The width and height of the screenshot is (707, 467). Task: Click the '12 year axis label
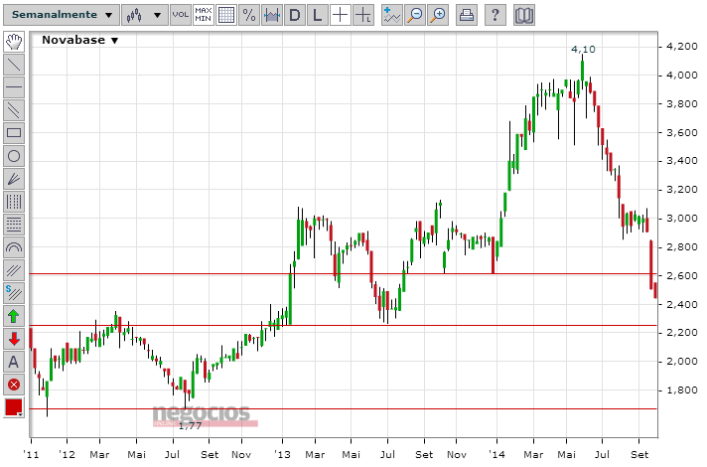(67, 454)
